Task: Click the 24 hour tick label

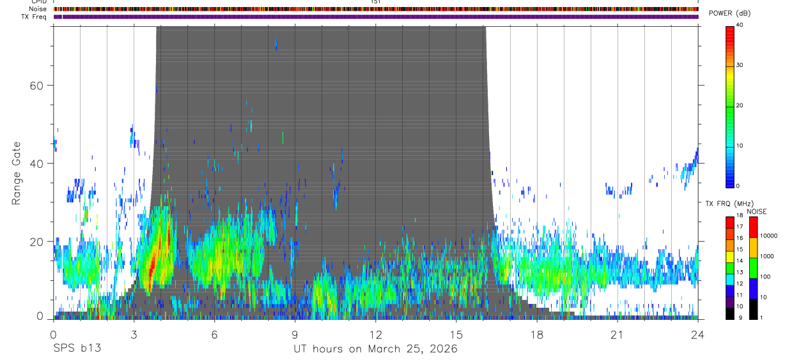Action: [x=698, y=335]
